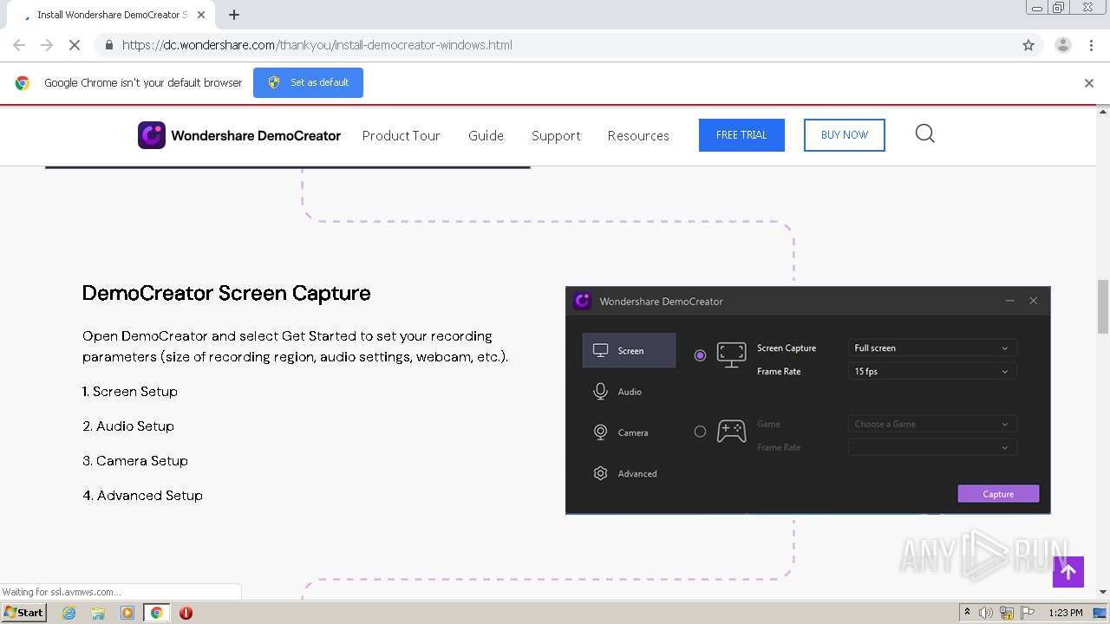Launch the media player taskbar icon
This screenshot has width=1110, height=624.
click(x=127, y=613)
